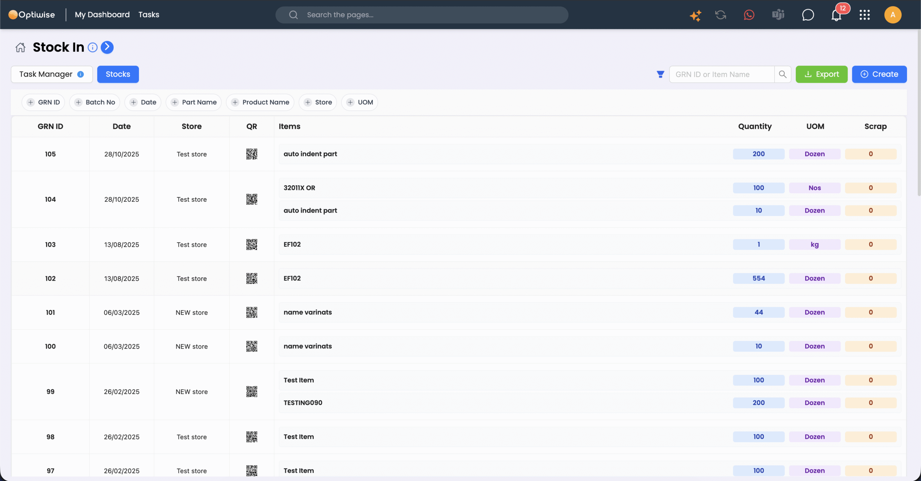921x481 pixels.
Task: Expand the blue arrow next to Stock In
Action: [107, 47]
